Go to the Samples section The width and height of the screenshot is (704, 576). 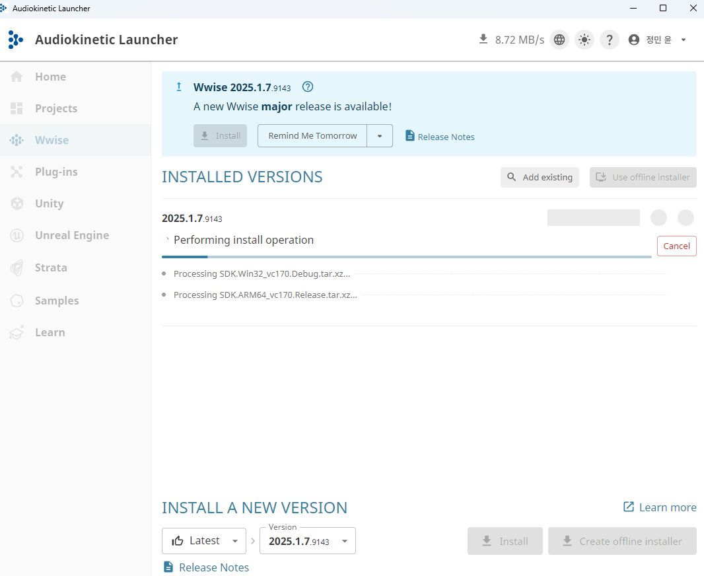(x=75, y=301)
